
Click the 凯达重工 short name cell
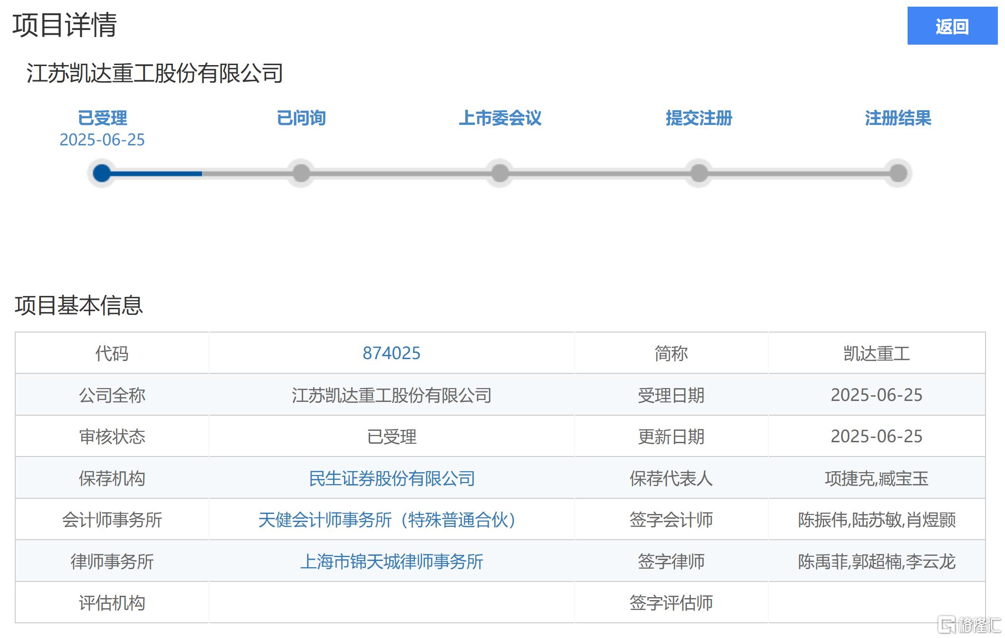(x=877, y=353)
